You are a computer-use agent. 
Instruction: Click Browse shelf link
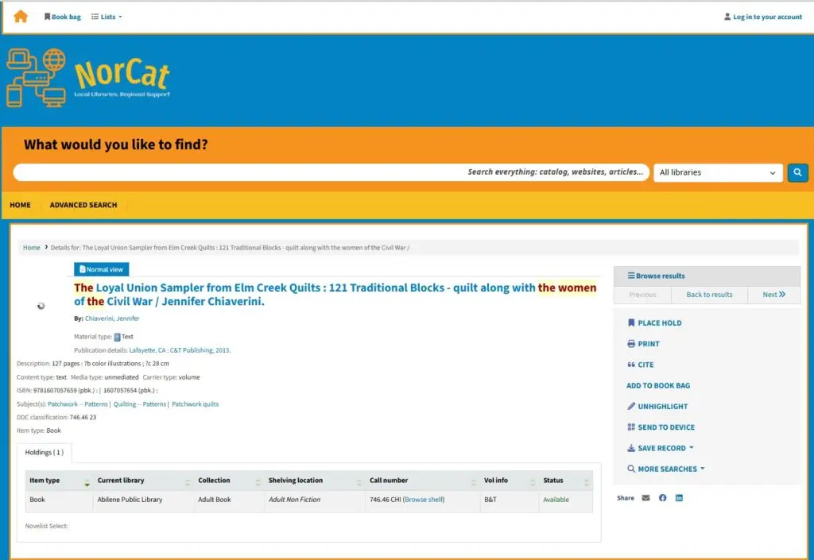(424, 500)
